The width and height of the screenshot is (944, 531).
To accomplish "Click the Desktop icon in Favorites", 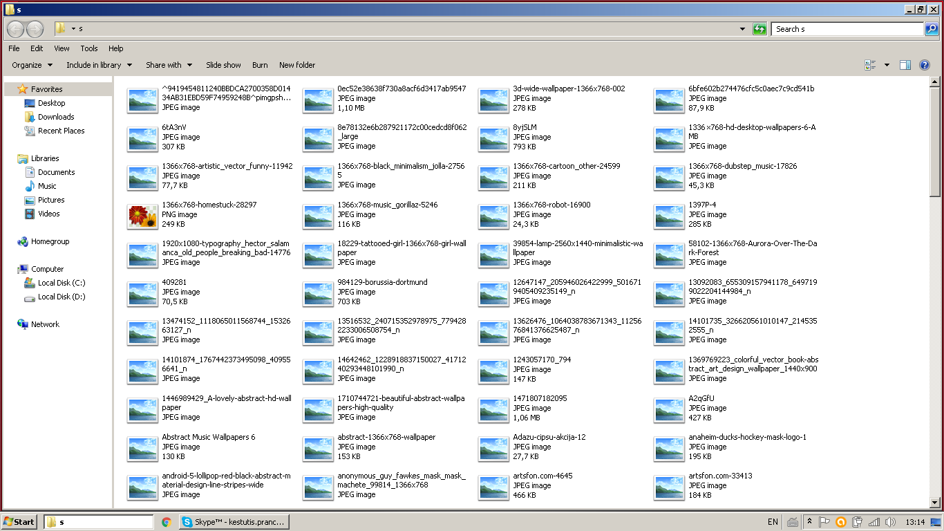I will point(30,103).
